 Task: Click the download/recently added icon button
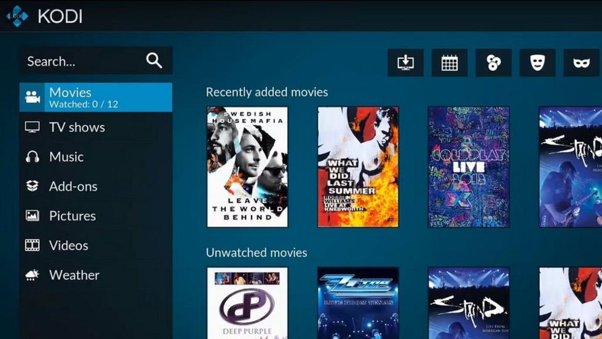click(x=406, y=63)
